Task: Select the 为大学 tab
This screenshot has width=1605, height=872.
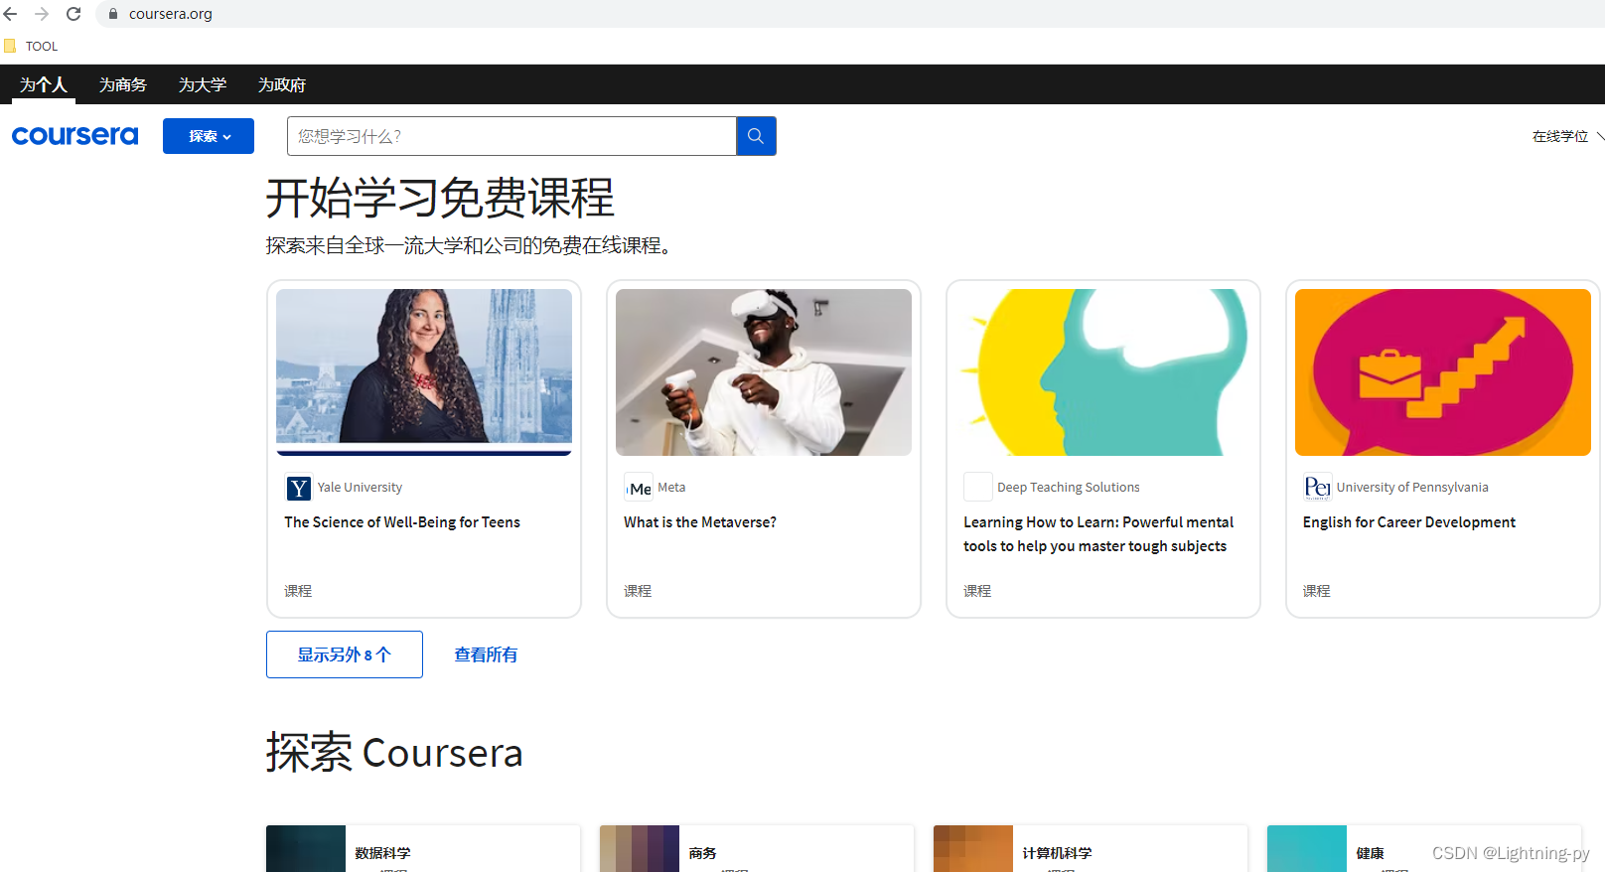Action: click(x=203, y=85)
